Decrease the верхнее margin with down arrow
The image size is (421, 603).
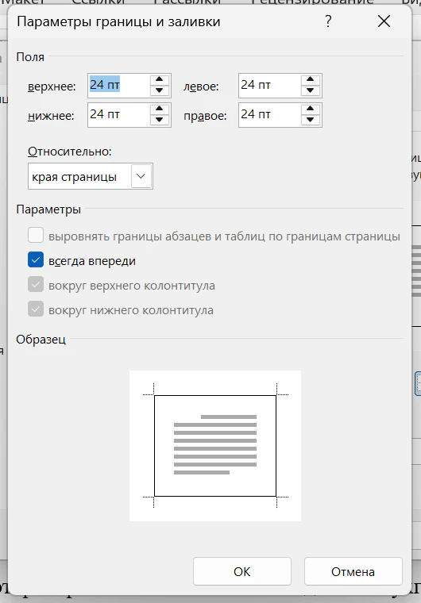160,90
